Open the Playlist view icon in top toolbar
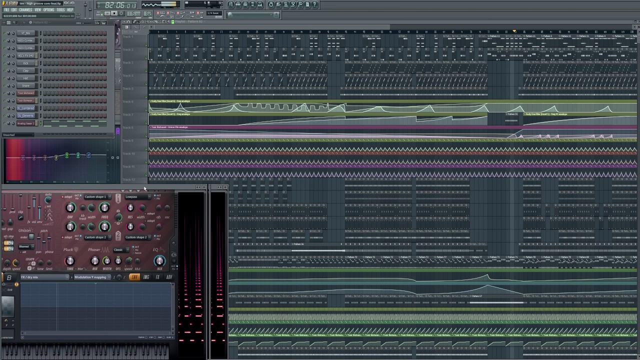 coord(230,4)
